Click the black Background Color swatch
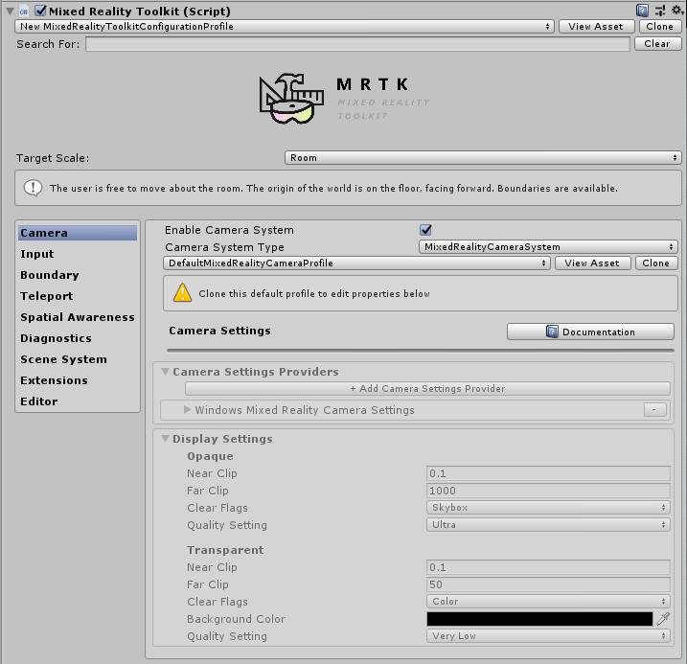 pyautogui.click(x=539, y=619)
